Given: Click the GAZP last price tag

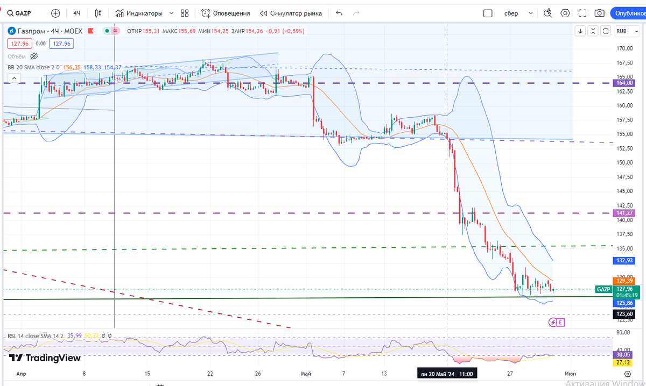Looking at the screenshot, I should pyautogui.click(x=604, y=289).
